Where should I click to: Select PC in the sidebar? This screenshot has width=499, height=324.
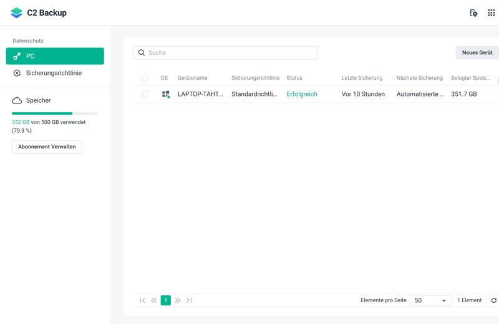point(55,56)
